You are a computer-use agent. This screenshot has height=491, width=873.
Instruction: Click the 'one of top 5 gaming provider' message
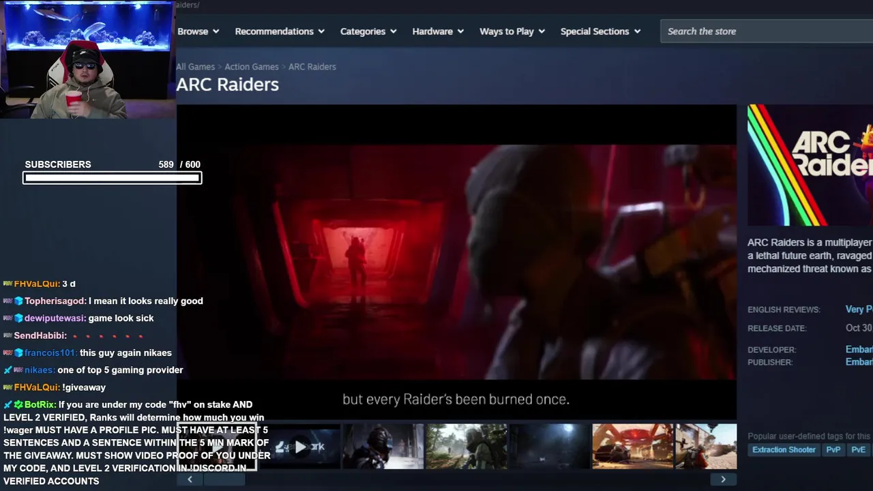pyautogui.click(x=120, y=370)
